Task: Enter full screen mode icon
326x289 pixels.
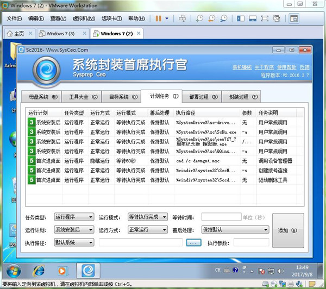Action: coord(265,18)
